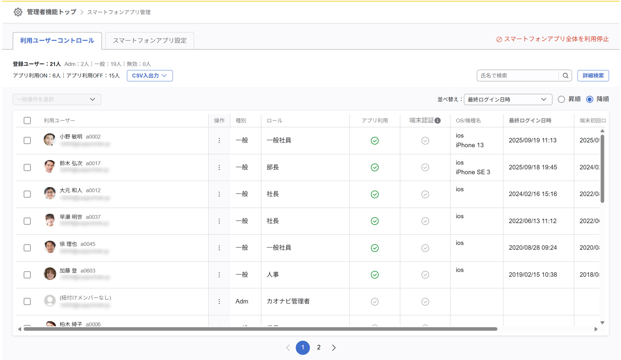Check the select-all checkbox in the table header
Screen dimensions: 621x360
(27, 121)
